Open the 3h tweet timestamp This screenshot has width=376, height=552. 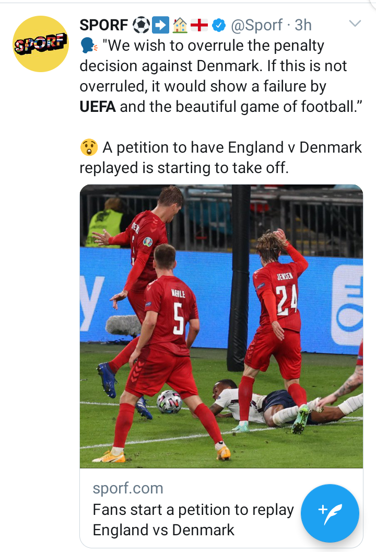coord(303,25)
